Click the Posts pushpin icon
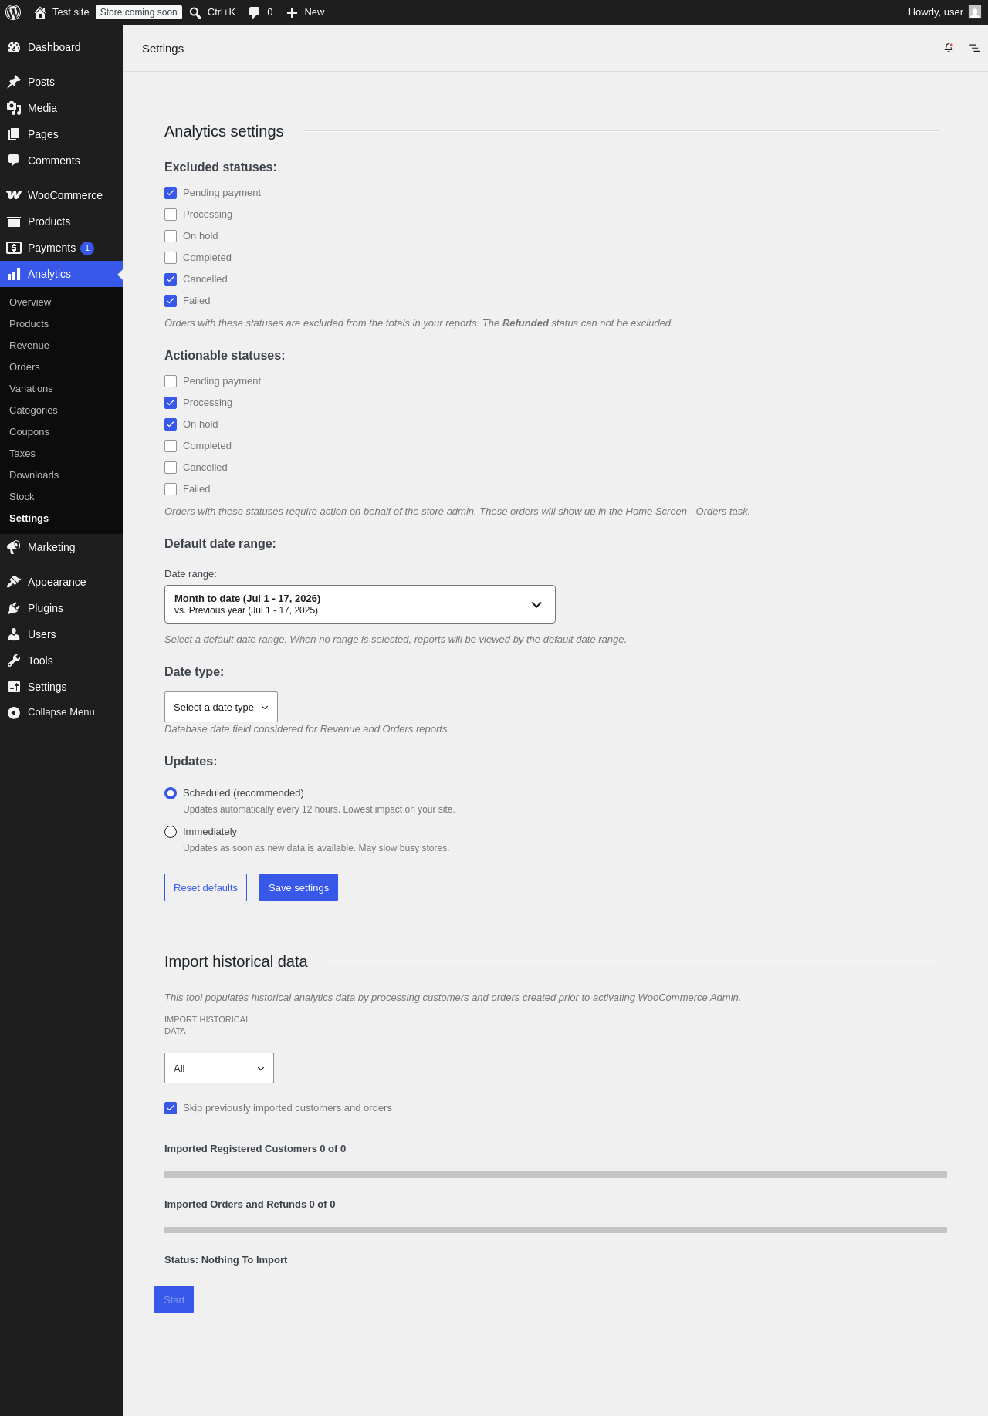The height and width of the screenshot is (1416, 988). [14, 82]
